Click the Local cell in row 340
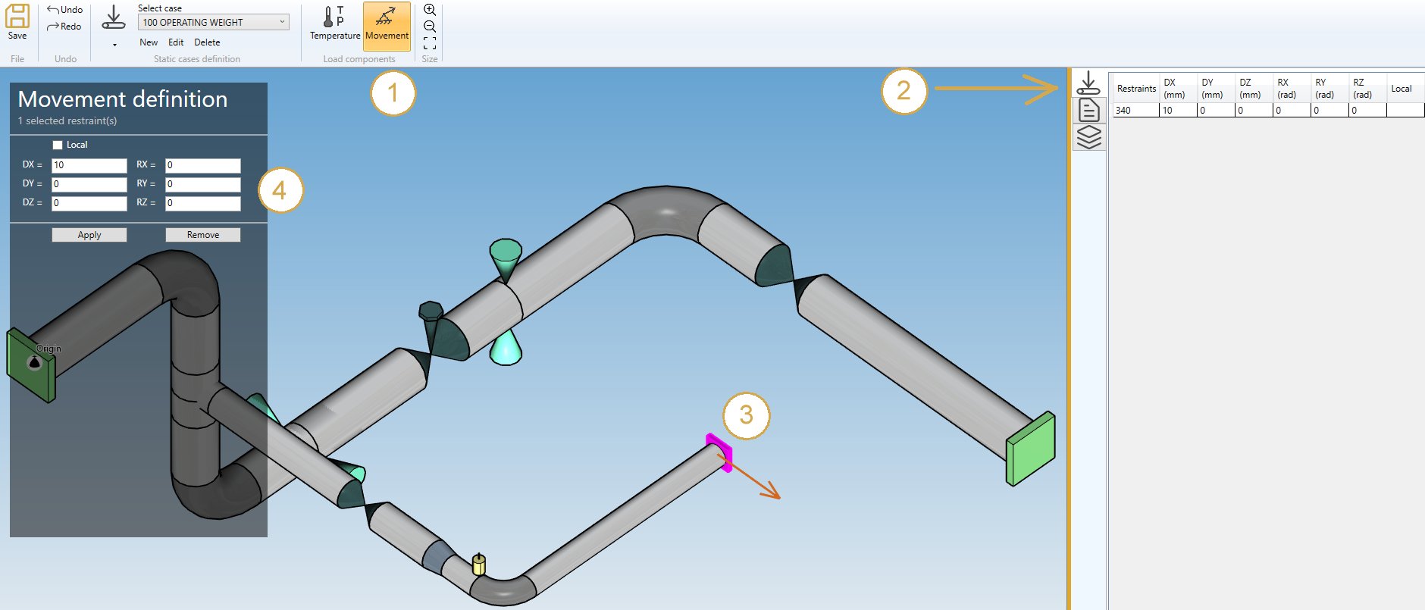 coord(1405,111)
